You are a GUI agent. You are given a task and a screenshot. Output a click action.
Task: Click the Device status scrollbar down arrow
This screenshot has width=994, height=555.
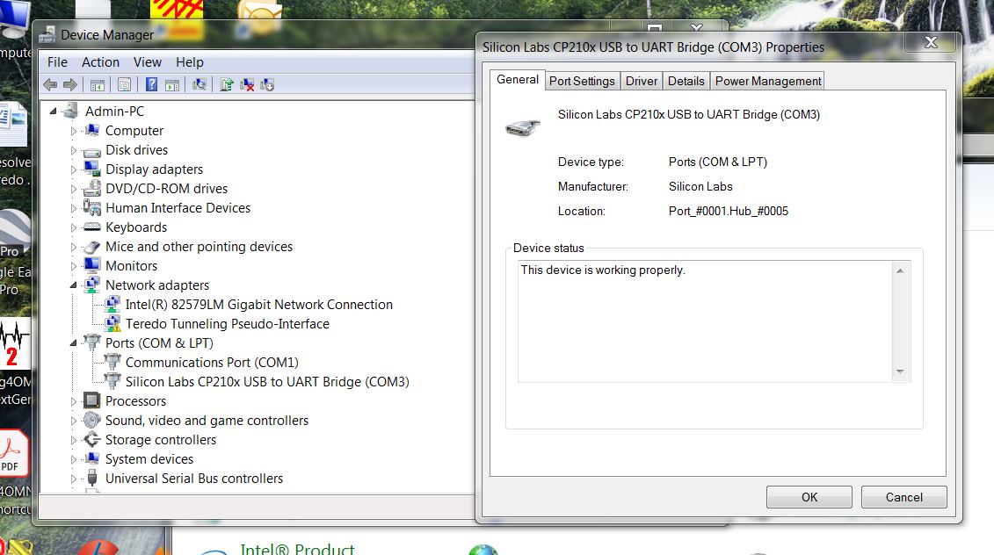900,371
